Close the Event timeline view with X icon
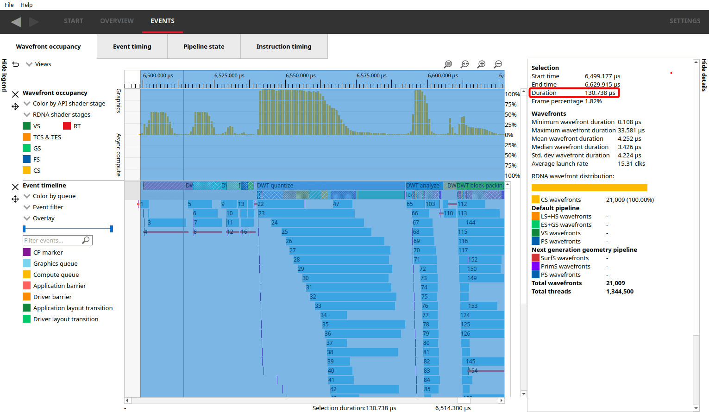This screenshot has height=412, width=709. click(15, 187)
